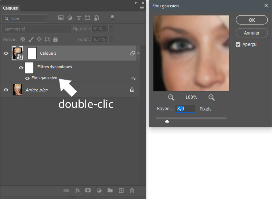Open the Type layer filter dropdown
Image resolution: width=272 pixels, height=199 pixels.
[x=24, y=18]
